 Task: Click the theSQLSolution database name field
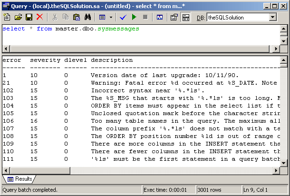(238, 18)
